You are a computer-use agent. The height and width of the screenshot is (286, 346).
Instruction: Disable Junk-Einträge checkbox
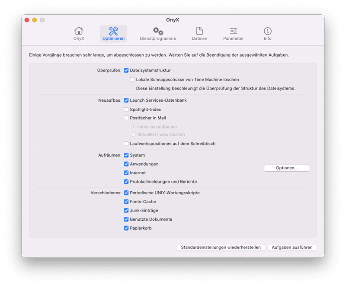coord(126,210)
